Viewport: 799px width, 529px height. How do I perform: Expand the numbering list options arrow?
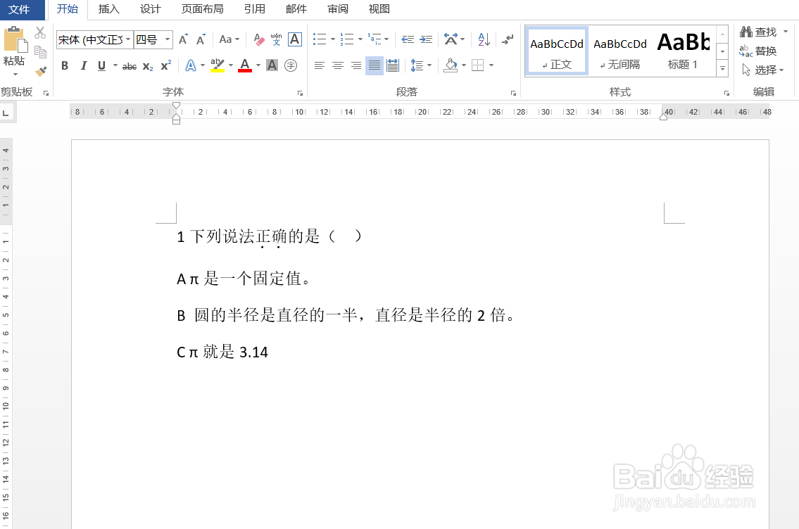360,39
